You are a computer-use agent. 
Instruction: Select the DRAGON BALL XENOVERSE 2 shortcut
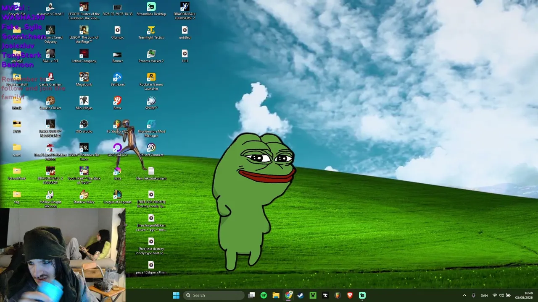pyautogui.click(x=185, y=11)
